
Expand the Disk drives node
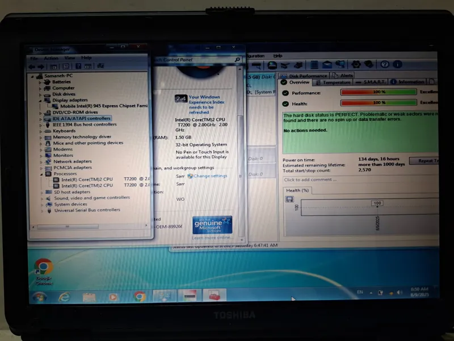(40, 94)
